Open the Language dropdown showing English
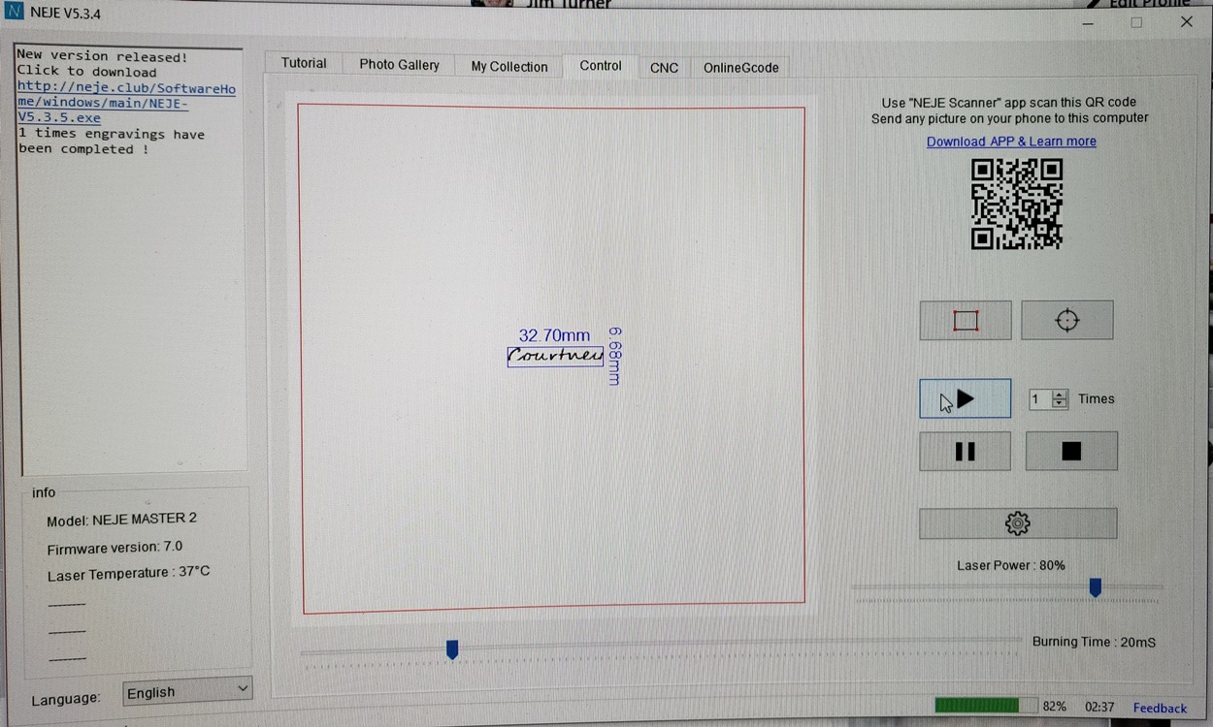 pos(187,691)
